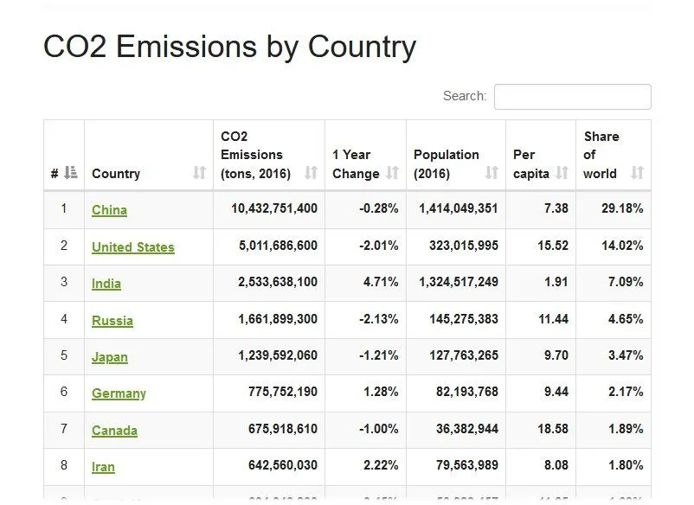Image resolution: width=694 pixels, height=505 pixels.
Task: Click the rank column sort icon
Action: pos(71,173)
